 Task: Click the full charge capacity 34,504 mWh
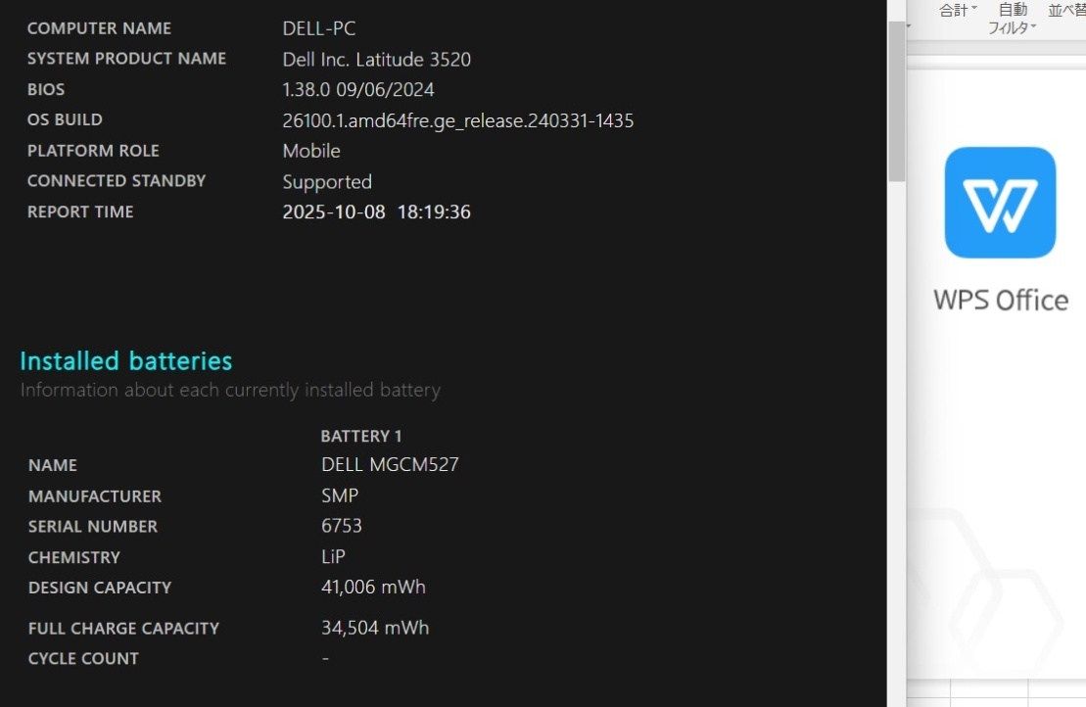click(x=375, y=628)
